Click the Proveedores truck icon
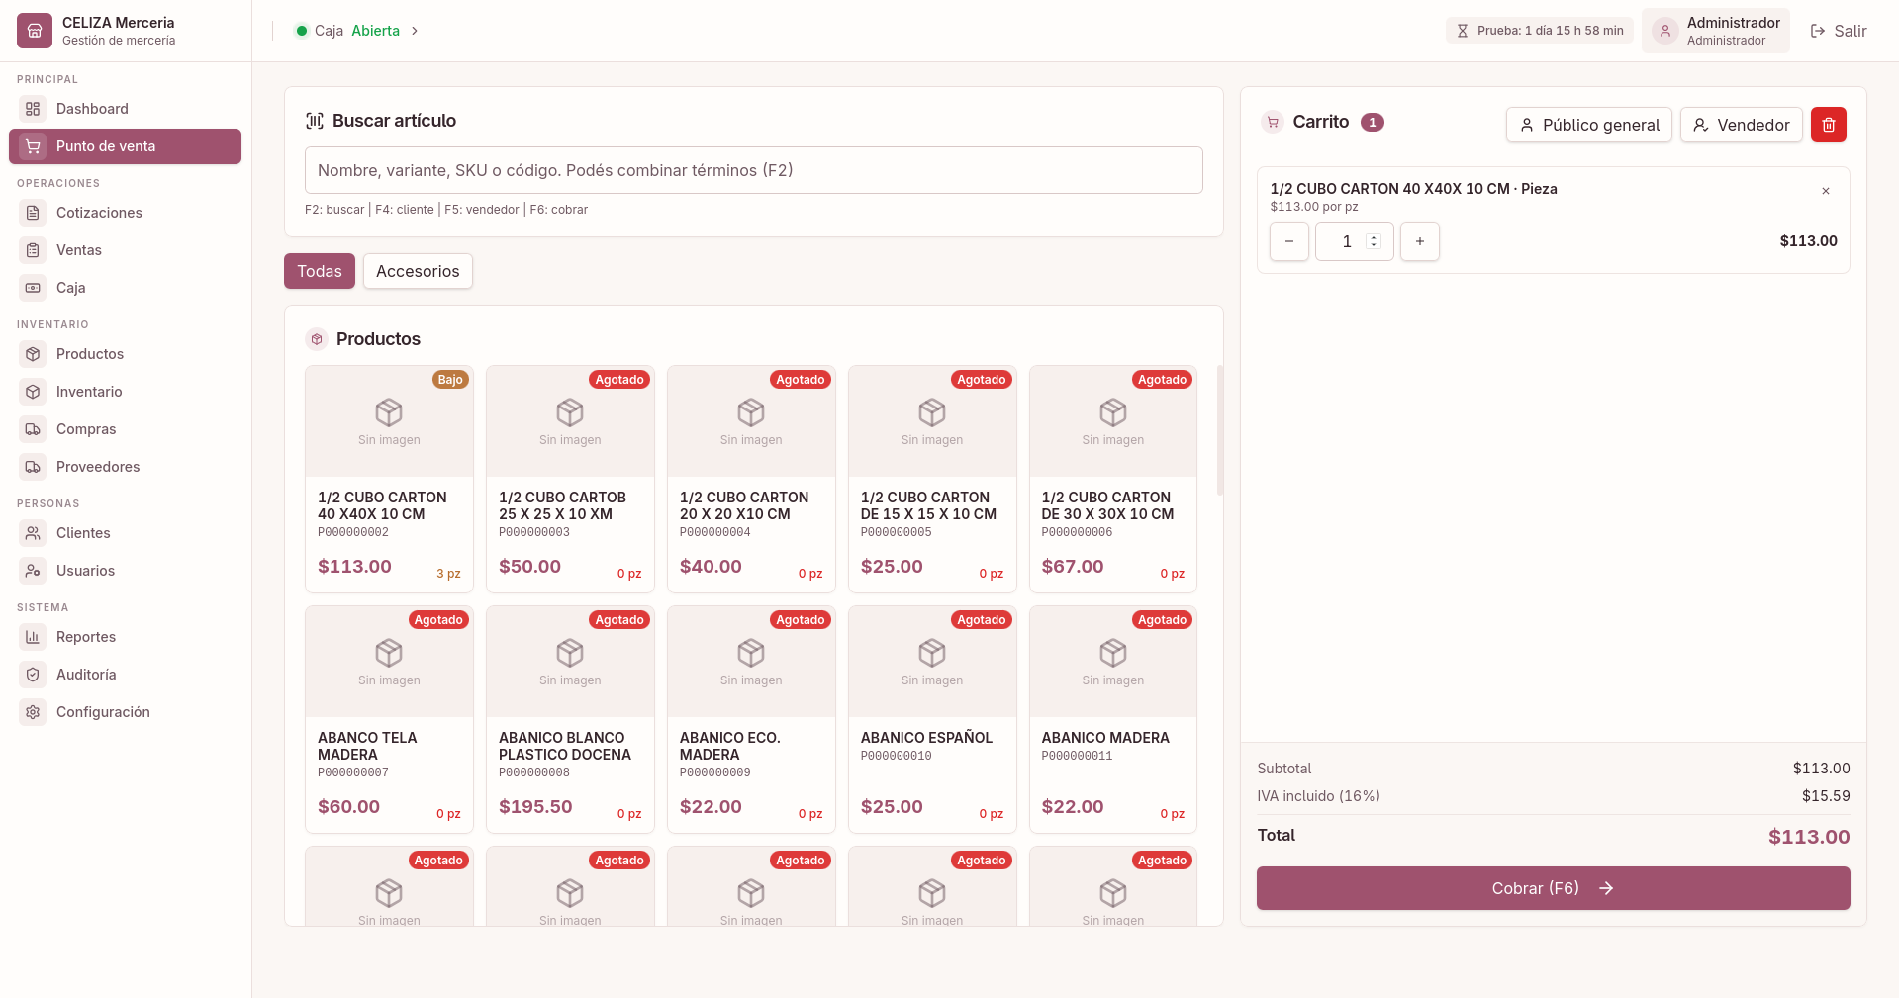1899x998 pixels. click(33, 467)
